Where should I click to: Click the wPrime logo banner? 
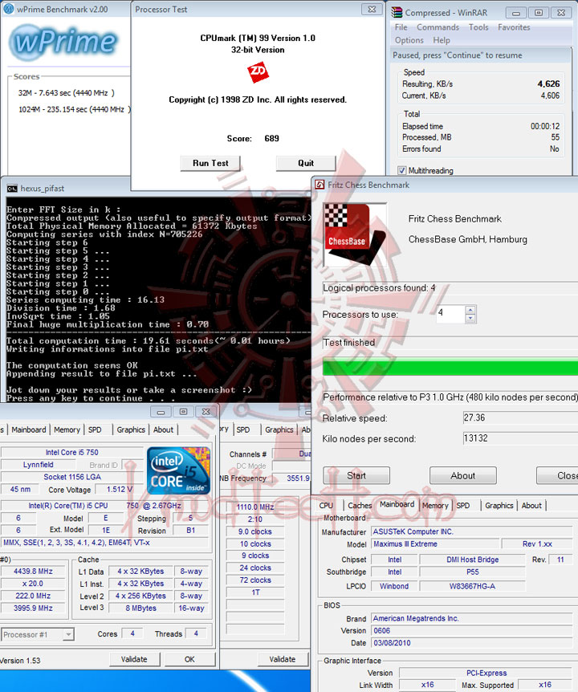pyautogui.click(x=63, y=43)
